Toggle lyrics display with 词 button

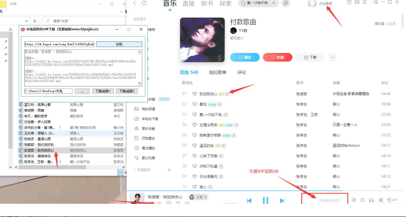[x=380, y=200]
